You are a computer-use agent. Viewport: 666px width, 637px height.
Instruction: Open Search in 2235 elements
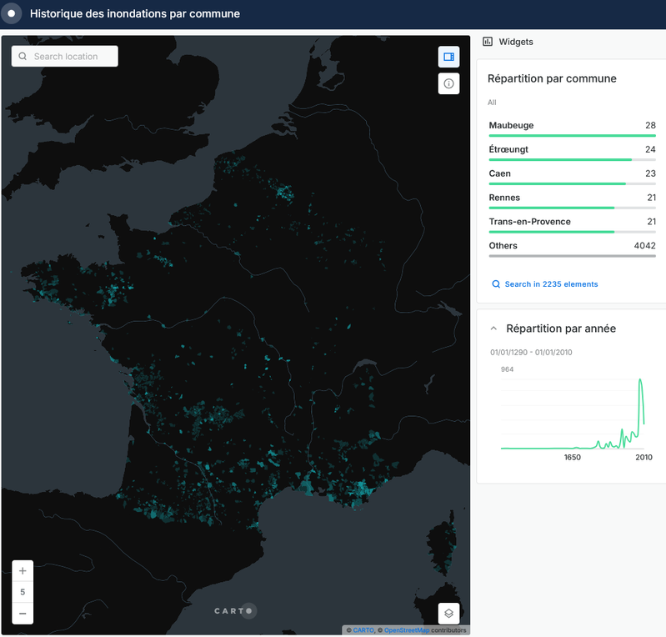point(551,284)
